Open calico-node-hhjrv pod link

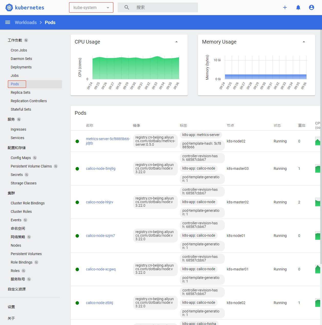[99, 202]
